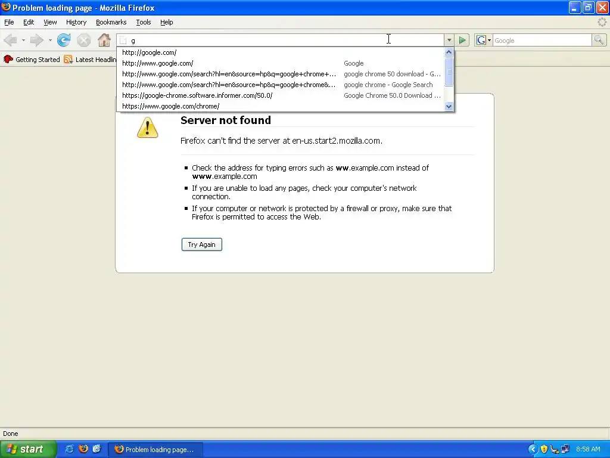Viewport: 610px width, 458px height.
Task: Select the google chrome 50 download suggestion
Action: click(x=281, y=74)
